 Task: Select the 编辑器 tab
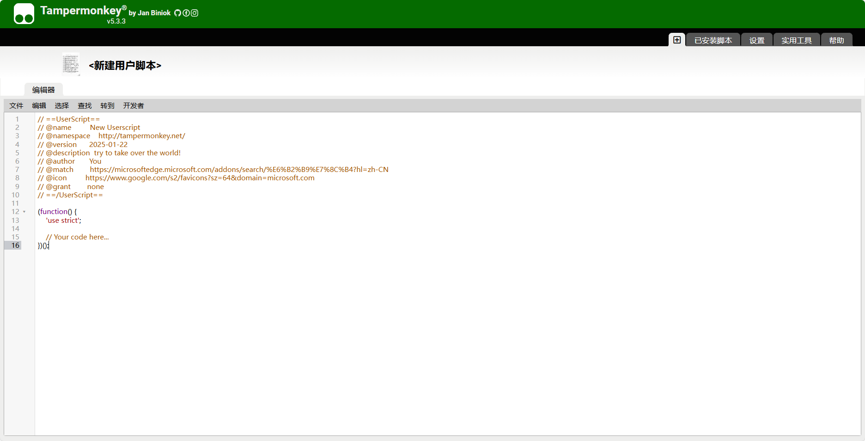point(43,90)
